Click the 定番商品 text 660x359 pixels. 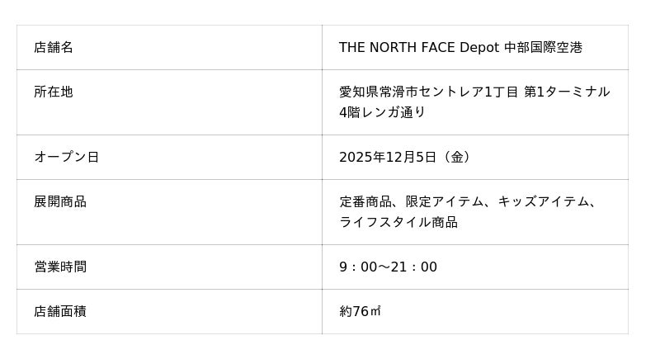(x=365, y=201)
